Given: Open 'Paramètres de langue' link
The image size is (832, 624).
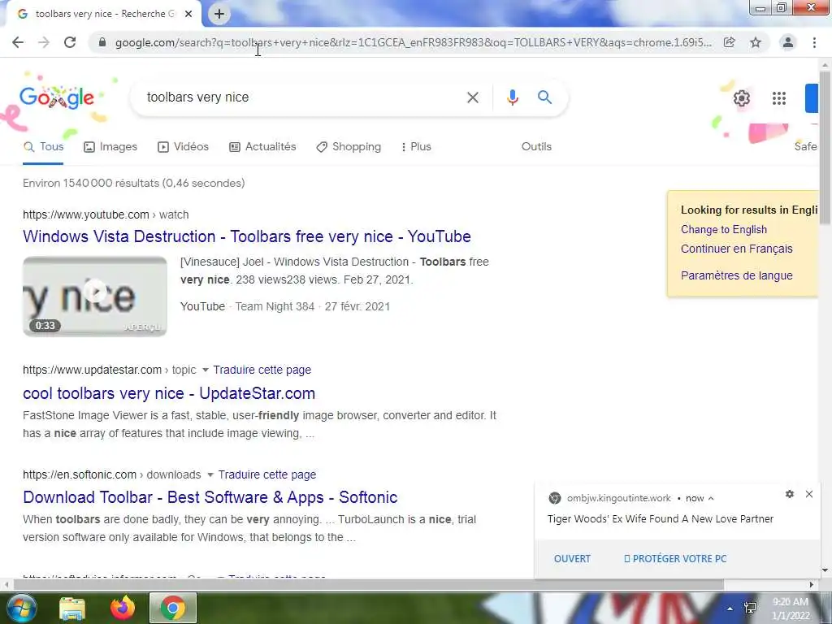Looking at the screenshot, I should coord(736,276).
